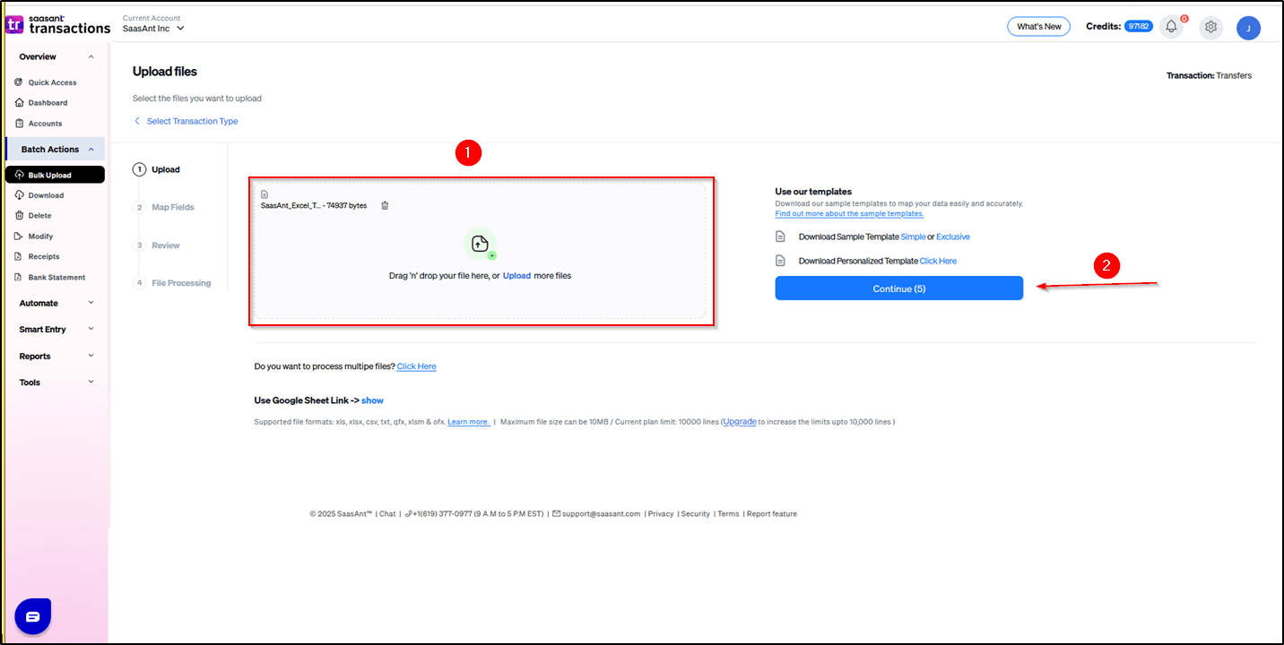1284x645 pixels.
Task: Open Dashboard from the sidebar
Action: [x=47, y=103]
